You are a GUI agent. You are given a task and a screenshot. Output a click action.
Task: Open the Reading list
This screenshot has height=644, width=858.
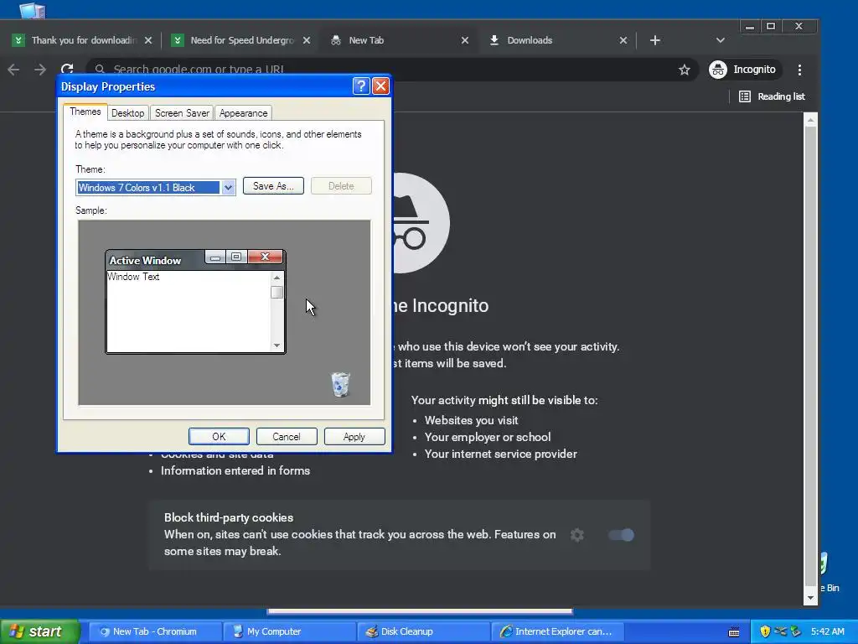pyautogui.click(x=772, y=96)
